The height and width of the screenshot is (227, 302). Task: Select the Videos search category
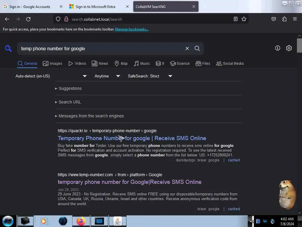point(77,64)
